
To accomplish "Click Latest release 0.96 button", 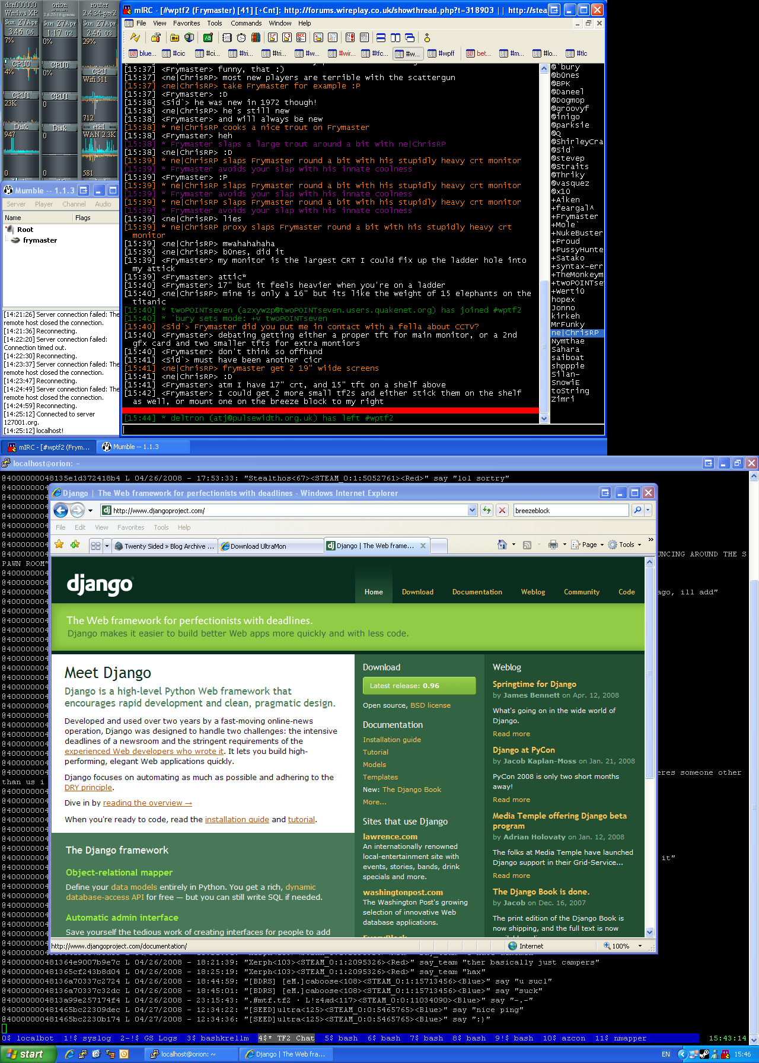I will coord(419,686).
